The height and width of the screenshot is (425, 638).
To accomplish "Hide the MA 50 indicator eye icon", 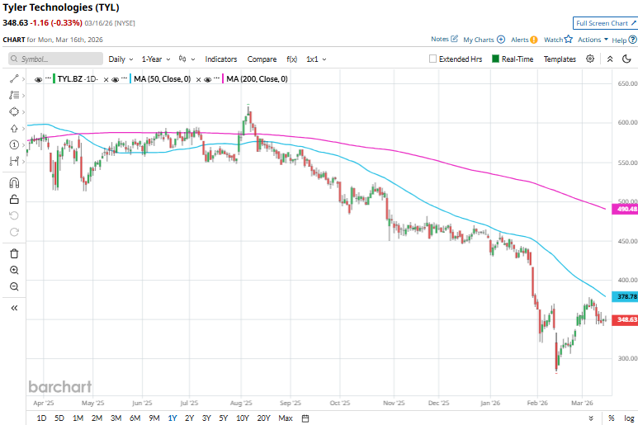I will click(116, 79).
